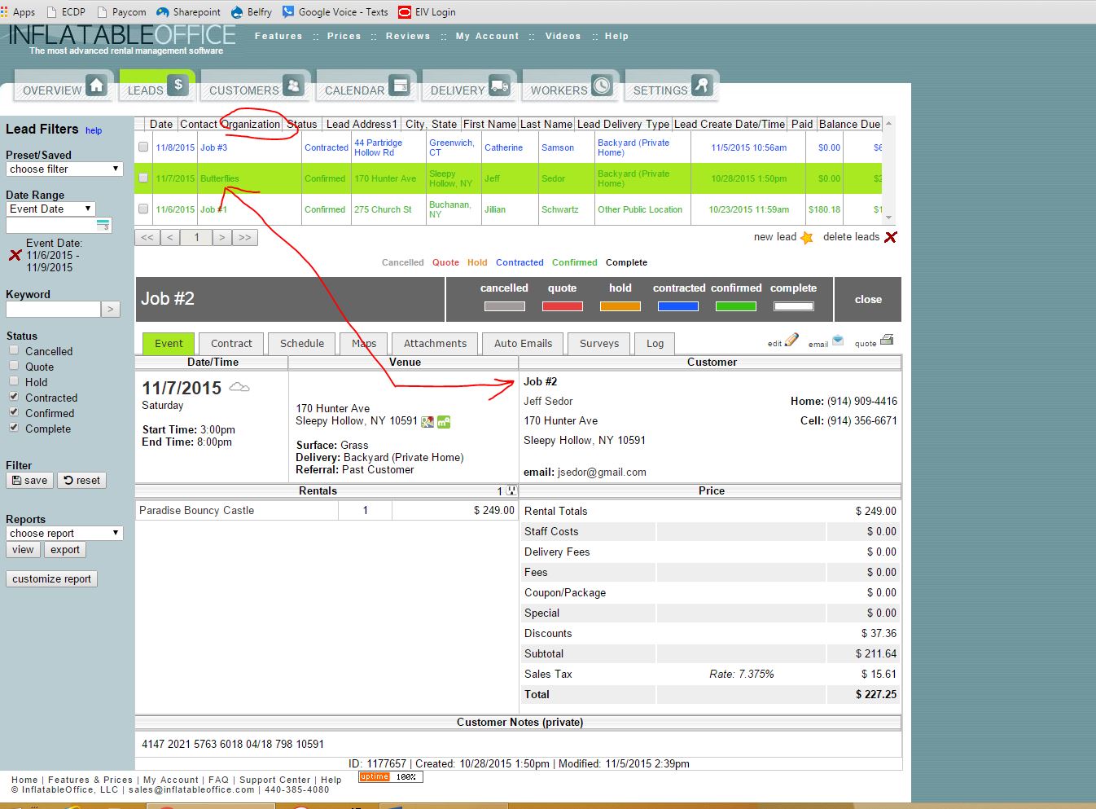Open the date range calendar picker icon
Screen dimensions: 1096x809
pyautogui.click(x=103, y=226)
